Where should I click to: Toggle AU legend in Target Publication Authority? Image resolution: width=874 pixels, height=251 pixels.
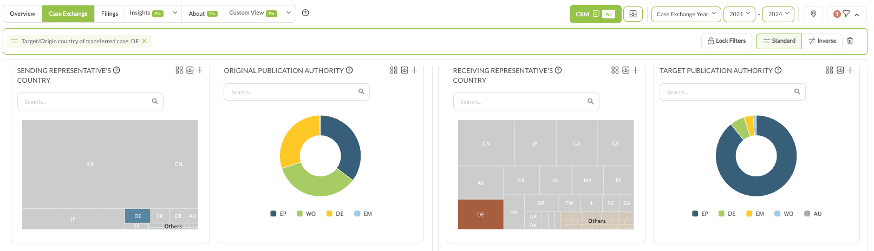coord(813,214)
